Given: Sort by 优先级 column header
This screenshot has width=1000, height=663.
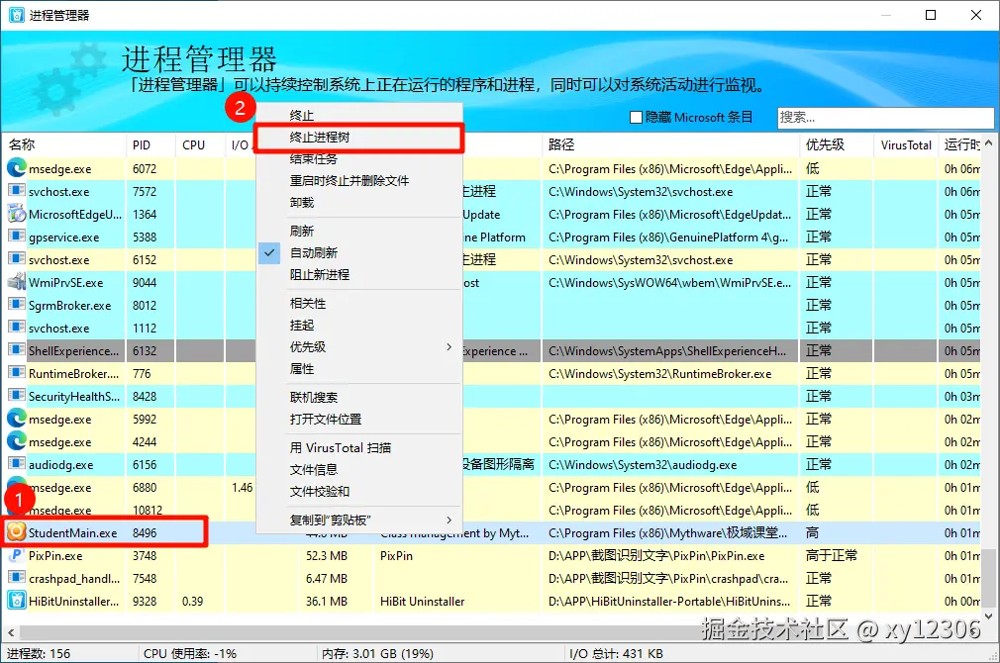Looking at the screenshot, I should point(836,144).
